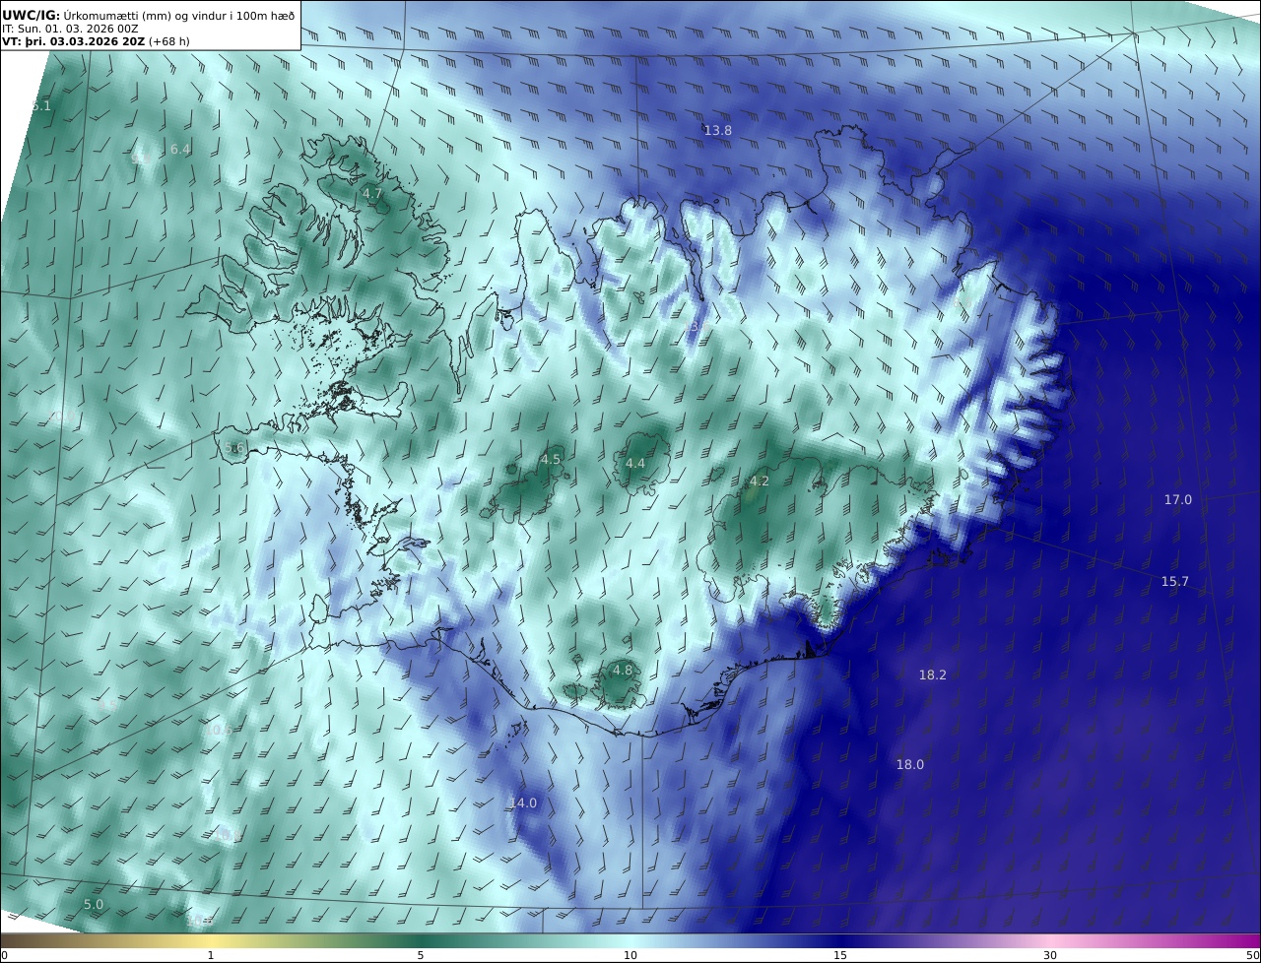
Task: Click the 4.4 value on the glacier
Action: pyautogui.click(x=635, y=464)
